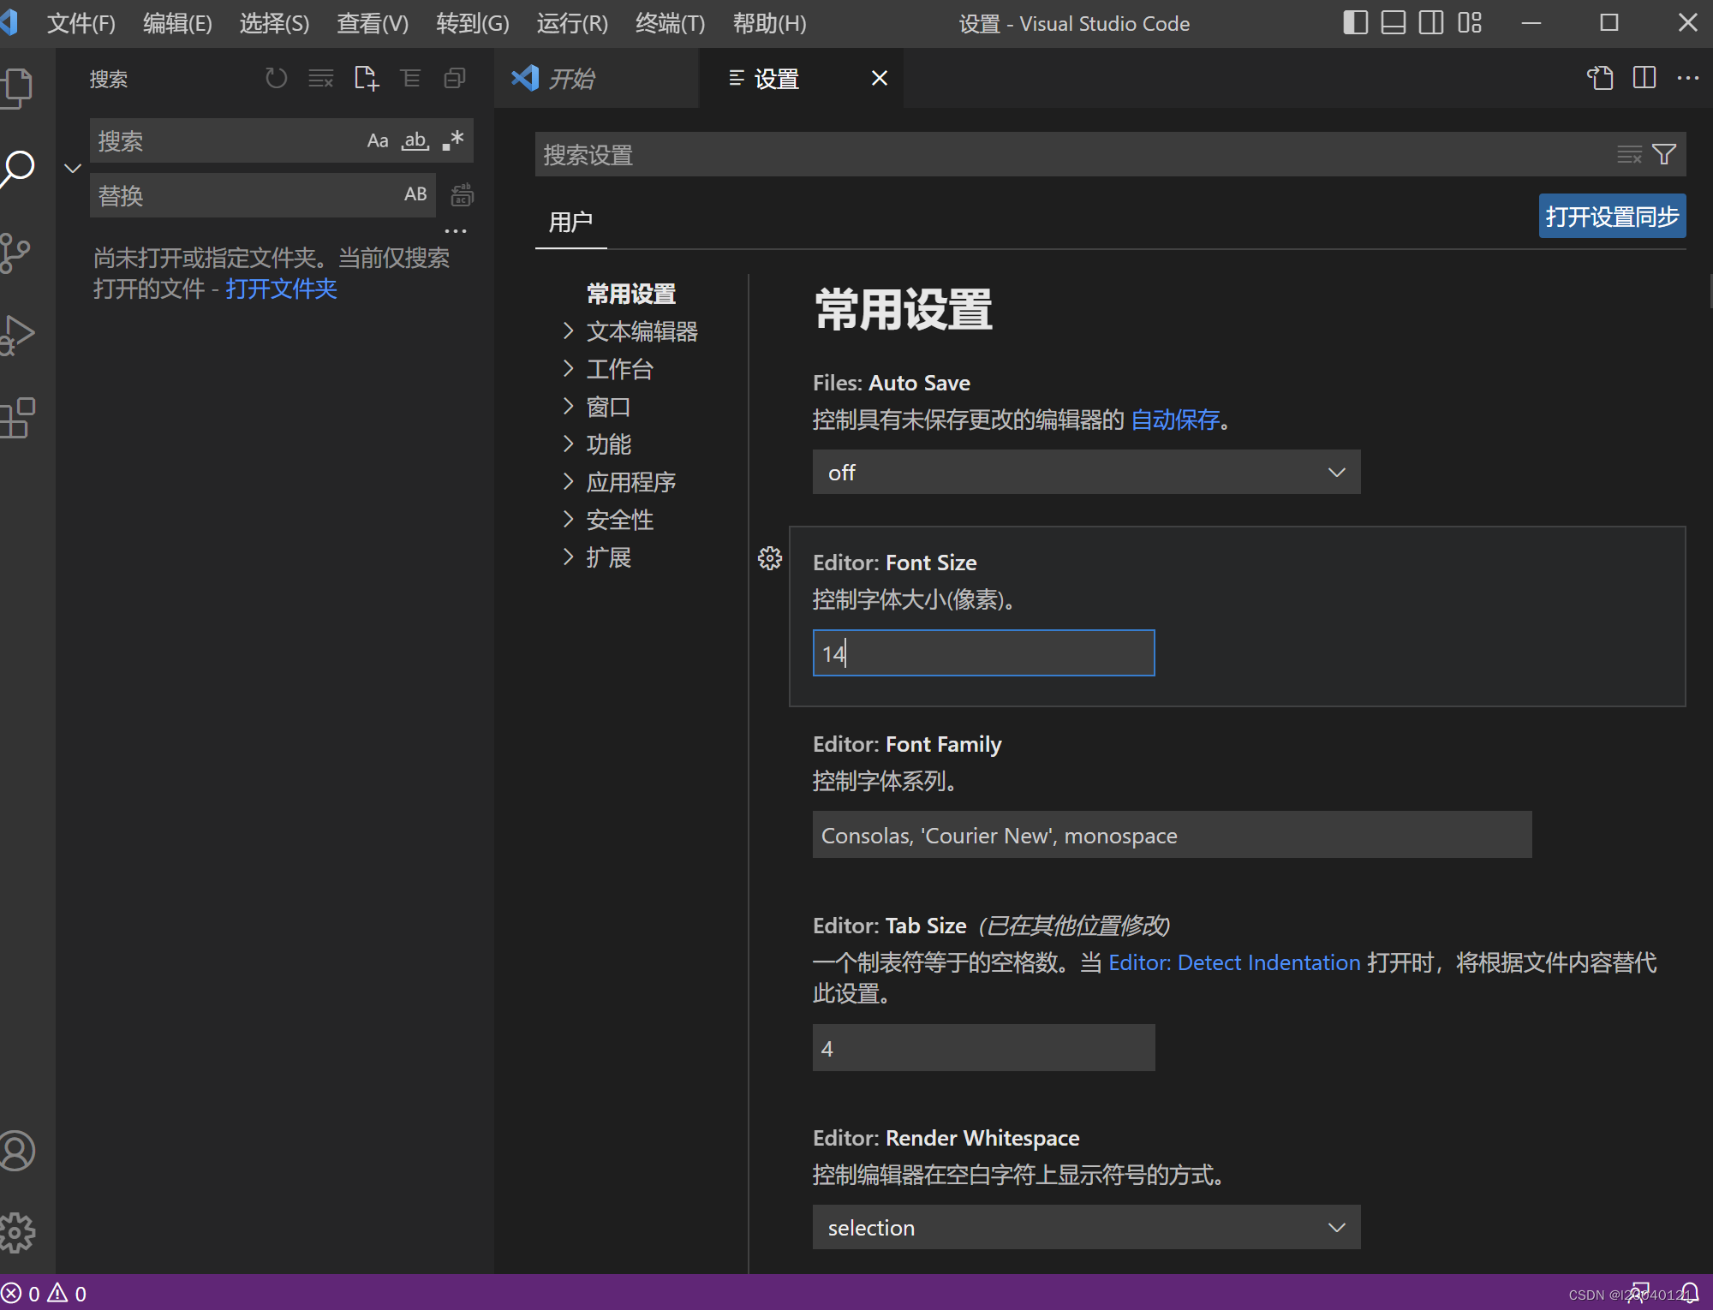
Task: Click 打开文件夹 link
Action: pos(282,289)
